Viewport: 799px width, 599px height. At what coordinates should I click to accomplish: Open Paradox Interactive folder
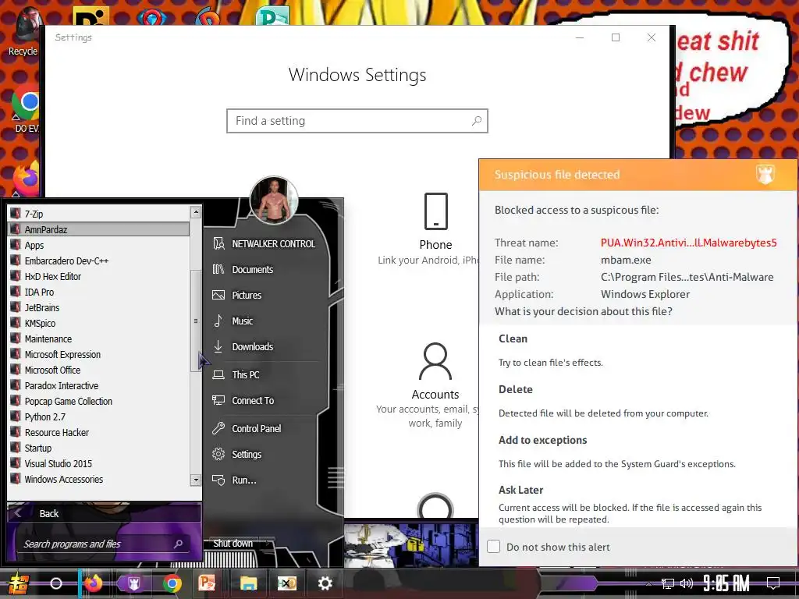pyautogui.click(x=98, y=385)
